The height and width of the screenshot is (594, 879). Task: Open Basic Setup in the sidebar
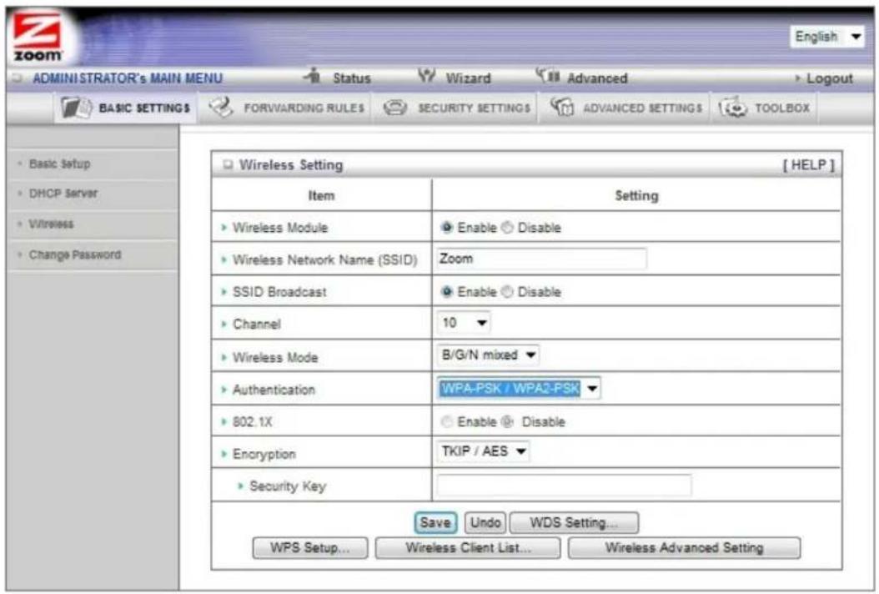[x=59, y=164]
